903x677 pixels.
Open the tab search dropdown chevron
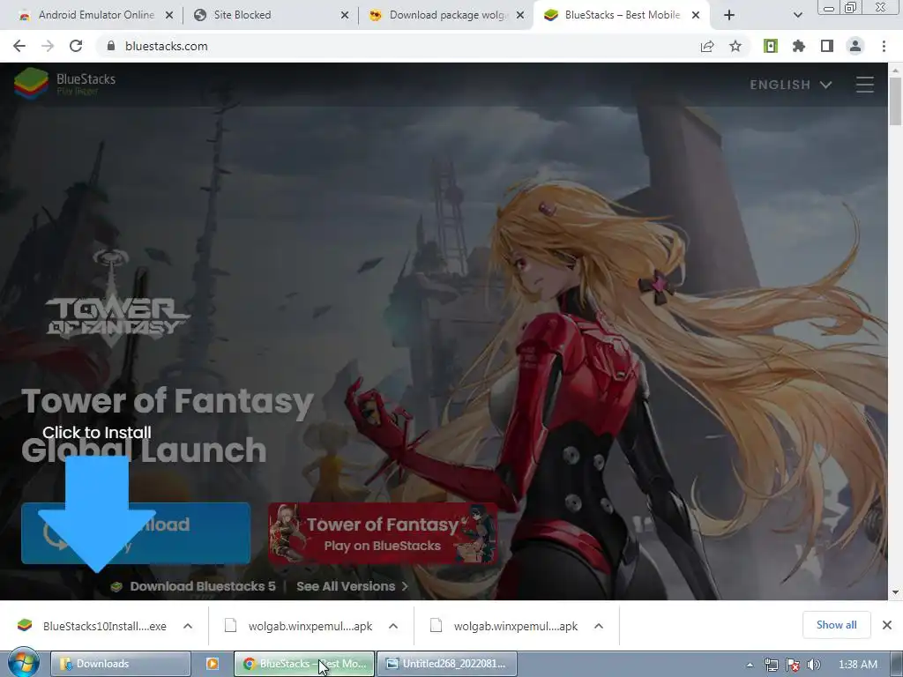797,16
